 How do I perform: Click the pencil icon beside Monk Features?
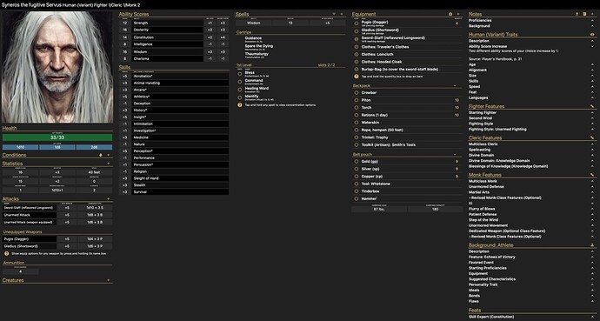[x=592, y=175]
